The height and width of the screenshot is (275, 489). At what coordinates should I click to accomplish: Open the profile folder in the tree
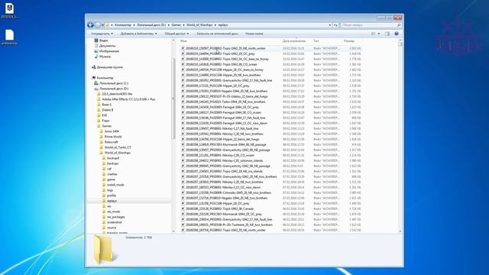pos(109,196)
